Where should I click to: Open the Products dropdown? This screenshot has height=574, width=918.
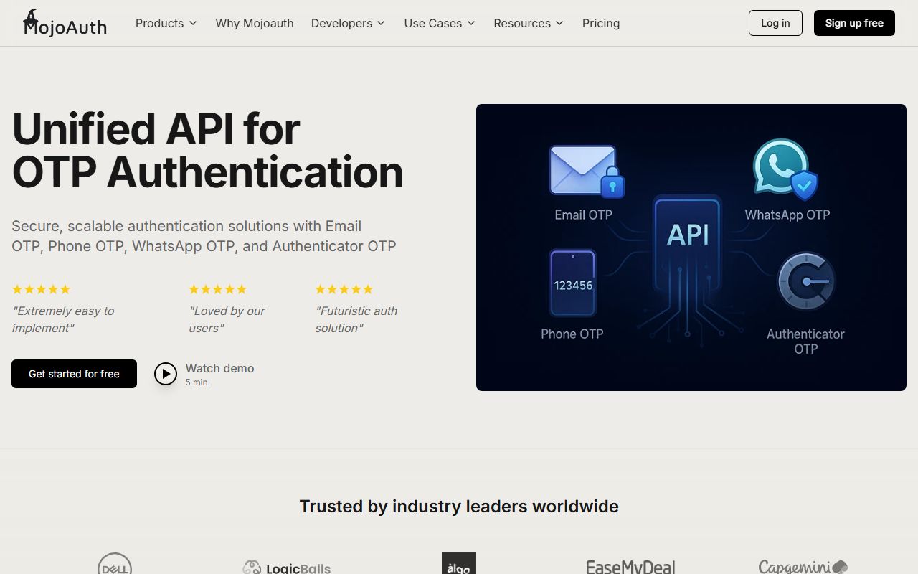tap(166, 23)
